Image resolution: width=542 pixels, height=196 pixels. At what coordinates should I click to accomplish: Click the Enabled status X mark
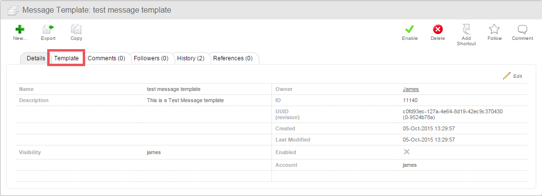[x=407, y=152]
